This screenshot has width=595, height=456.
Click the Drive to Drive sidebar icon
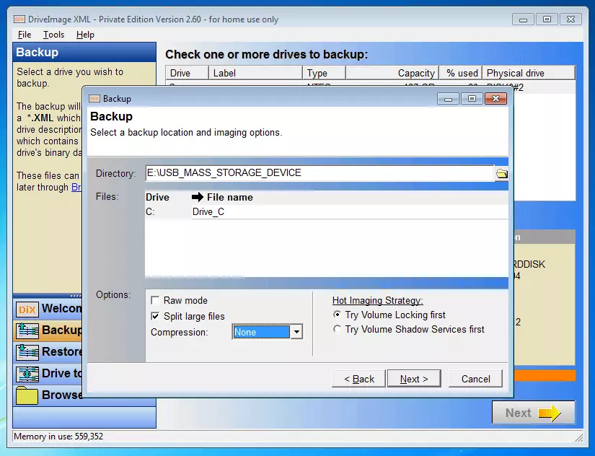[27, 374]
